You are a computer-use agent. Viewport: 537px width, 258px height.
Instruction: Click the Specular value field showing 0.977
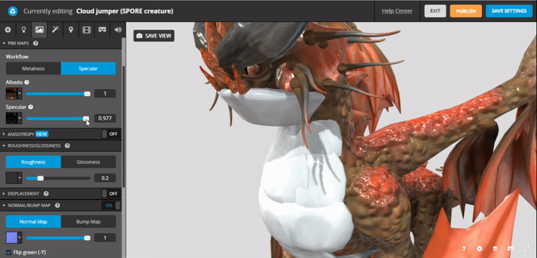(105, 118)
